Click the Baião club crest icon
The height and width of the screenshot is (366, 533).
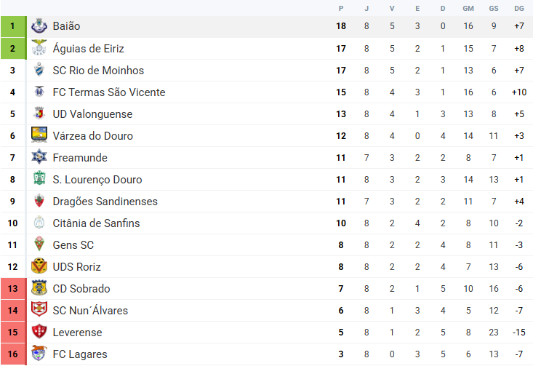point(39,26)
